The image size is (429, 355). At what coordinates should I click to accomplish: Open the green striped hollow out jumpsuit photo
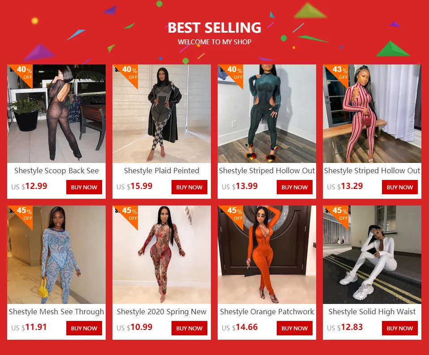pos(267,114)
